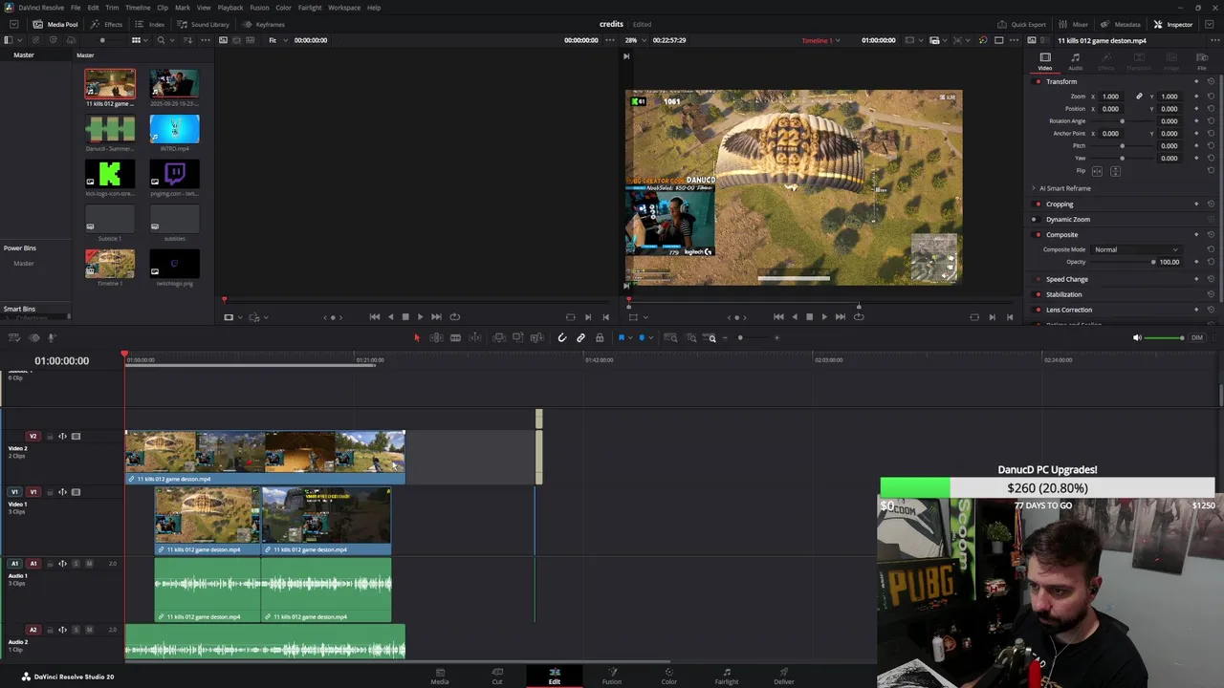Open the Timeline 1 name dropdown
1224x688 pixels.
point(820,40)
